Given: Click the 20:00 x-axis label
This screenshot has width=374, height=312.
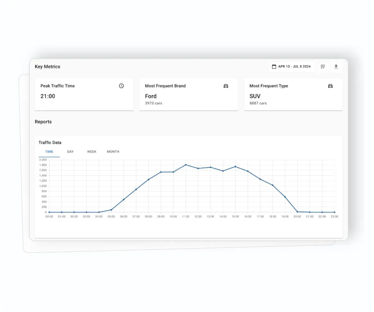Looking at the screenshot, I should point(297,217).
